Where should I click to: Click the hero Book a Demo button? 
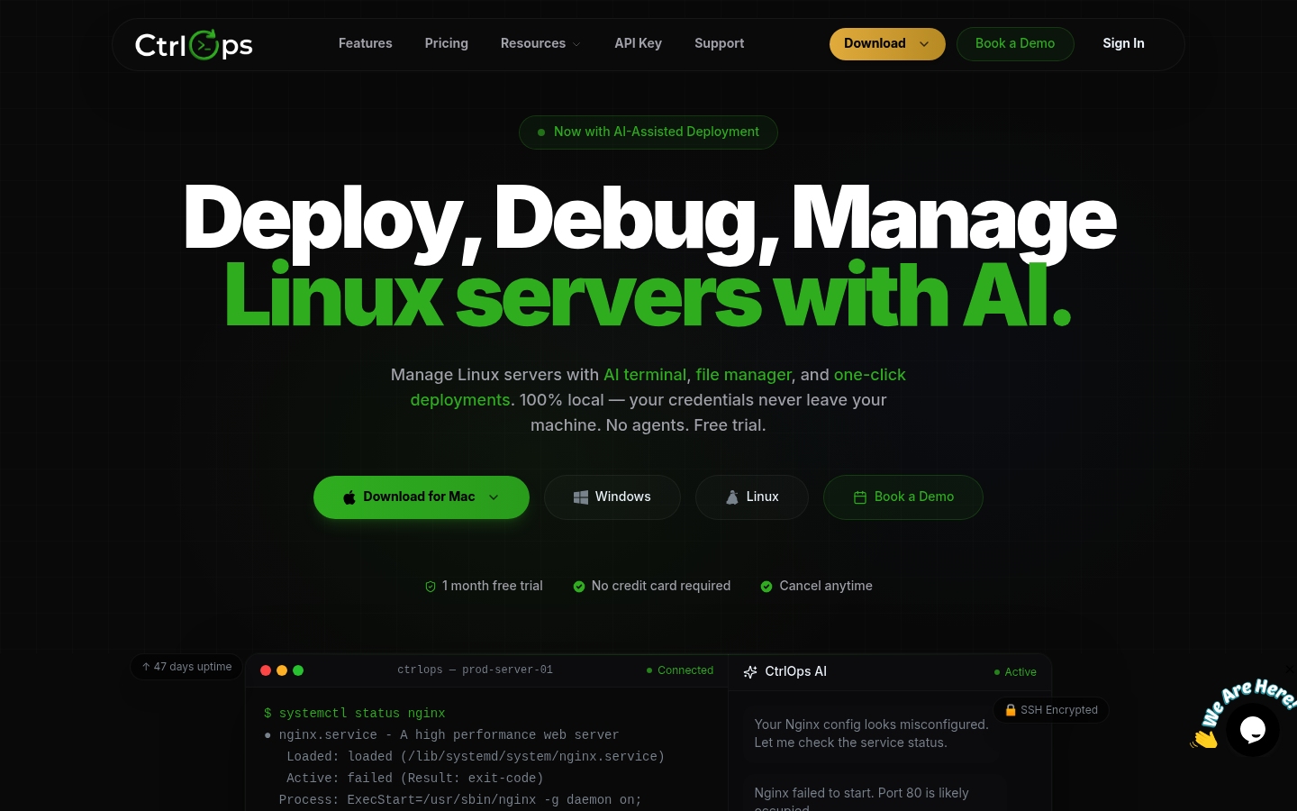tap(903, 497)
